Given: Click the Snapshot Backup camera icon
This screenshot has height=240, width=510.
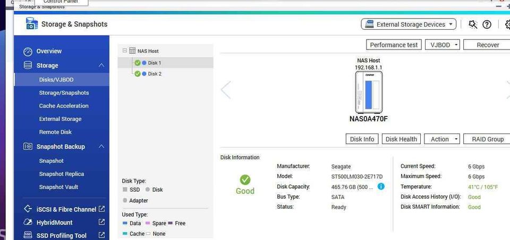Looking at the screenshot, I should coord(28,146).
